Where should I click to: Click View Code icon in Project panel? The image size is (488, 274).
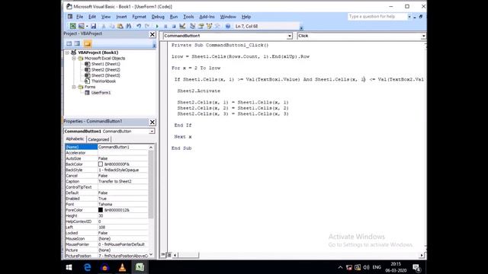(69, 44)
